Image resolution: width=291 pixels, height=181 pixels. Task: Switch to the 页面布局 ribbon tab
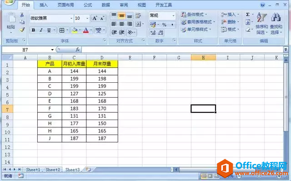pyautogui.click(x=65, y=5)
